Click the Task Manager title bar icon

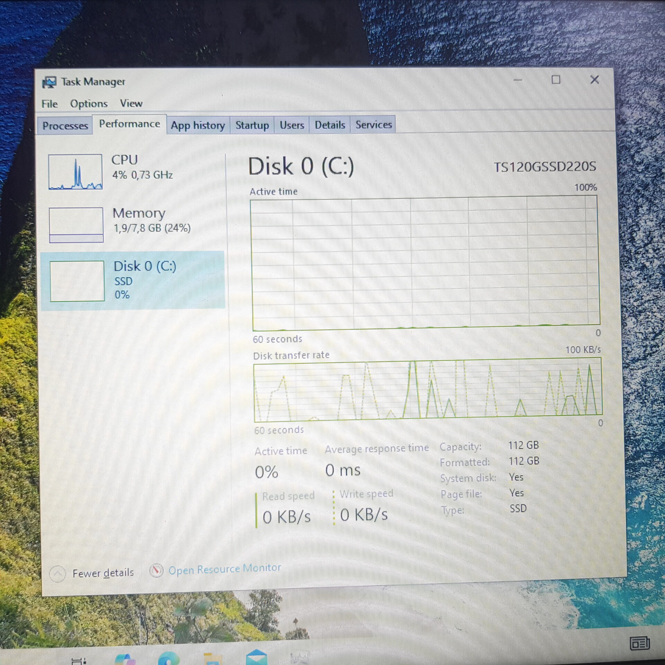(49, 82)
